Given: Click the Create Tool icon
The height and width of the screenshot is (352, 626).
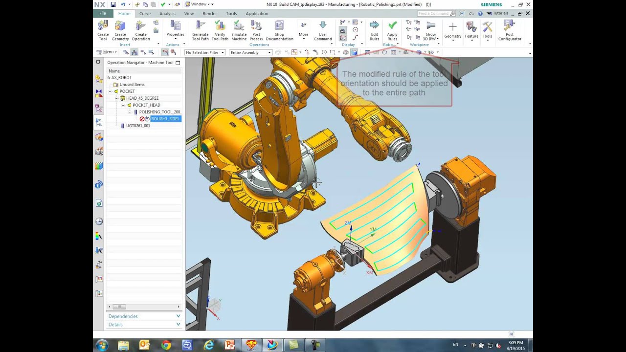Looking at the screenshot, I should point(103,30).
